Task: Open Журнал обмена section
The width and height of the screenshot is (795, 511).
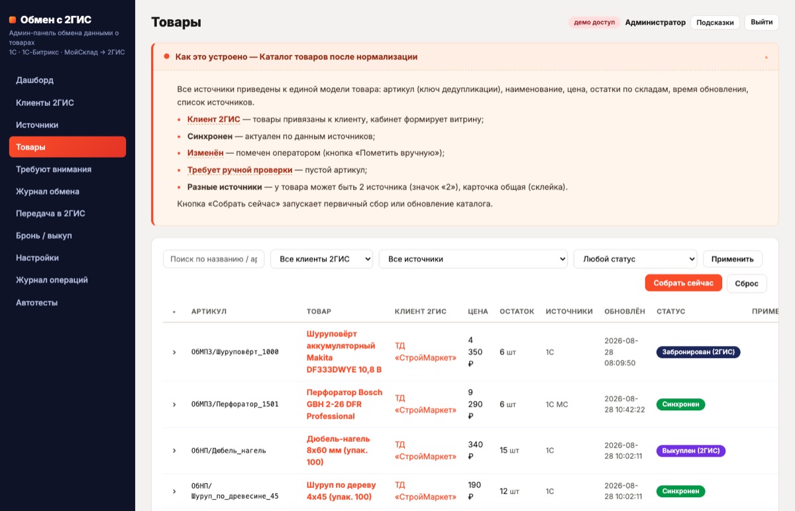Action: [x=68, y=192]
